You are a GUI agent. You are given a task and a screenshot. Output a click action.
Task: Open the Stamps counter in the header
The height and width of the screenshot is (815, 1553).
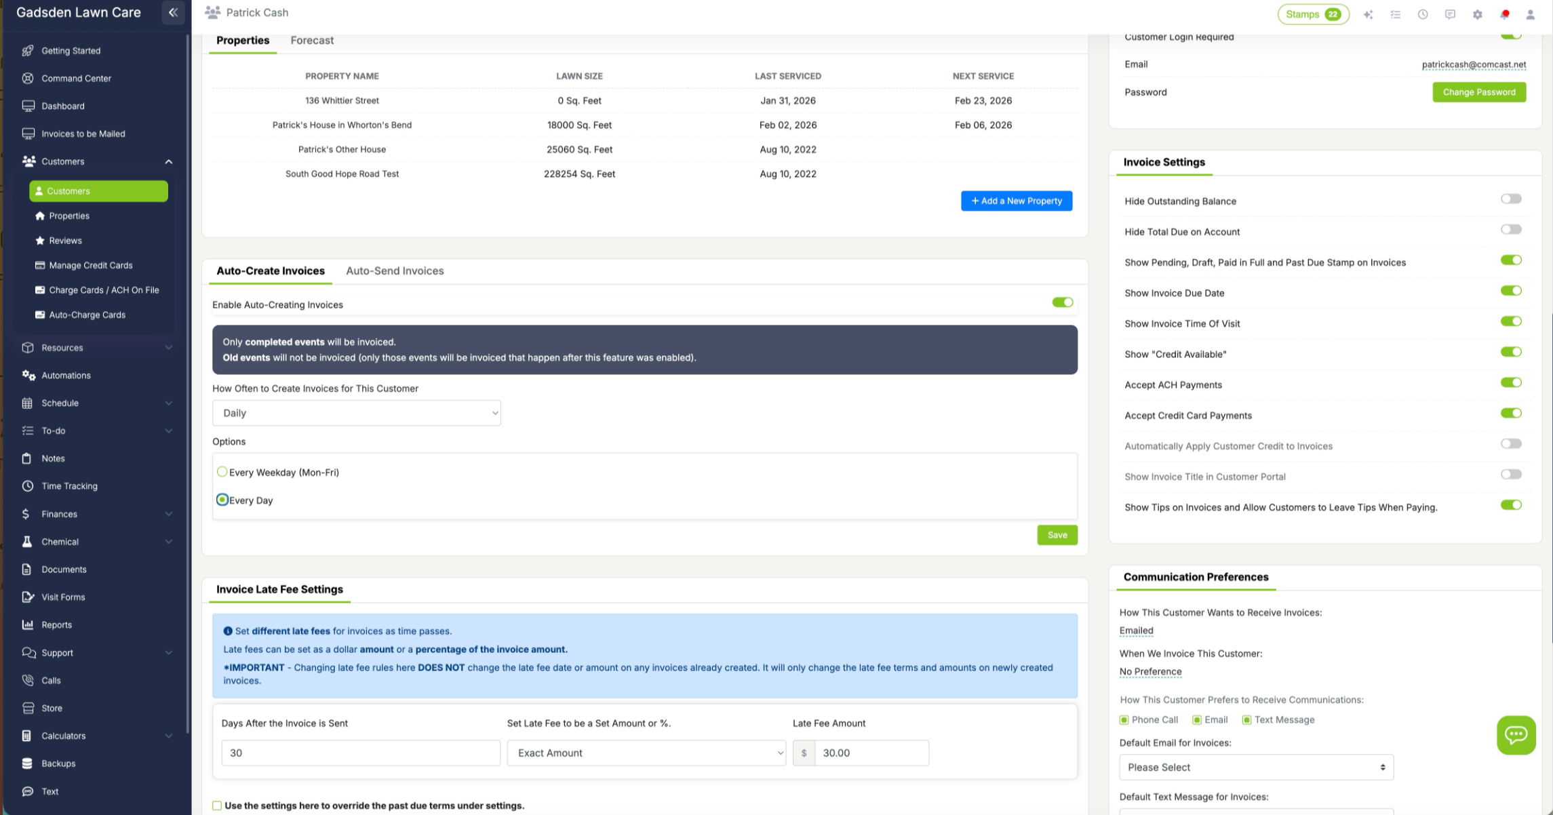[1312, 14]
